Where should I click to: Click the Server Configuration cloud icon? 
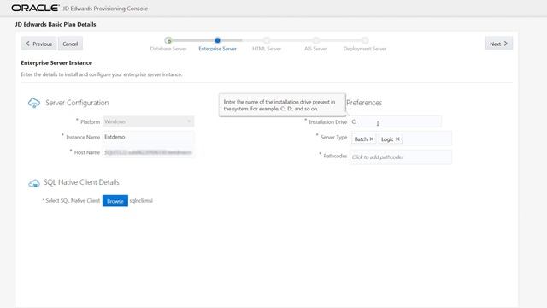[x=34, y=103]
